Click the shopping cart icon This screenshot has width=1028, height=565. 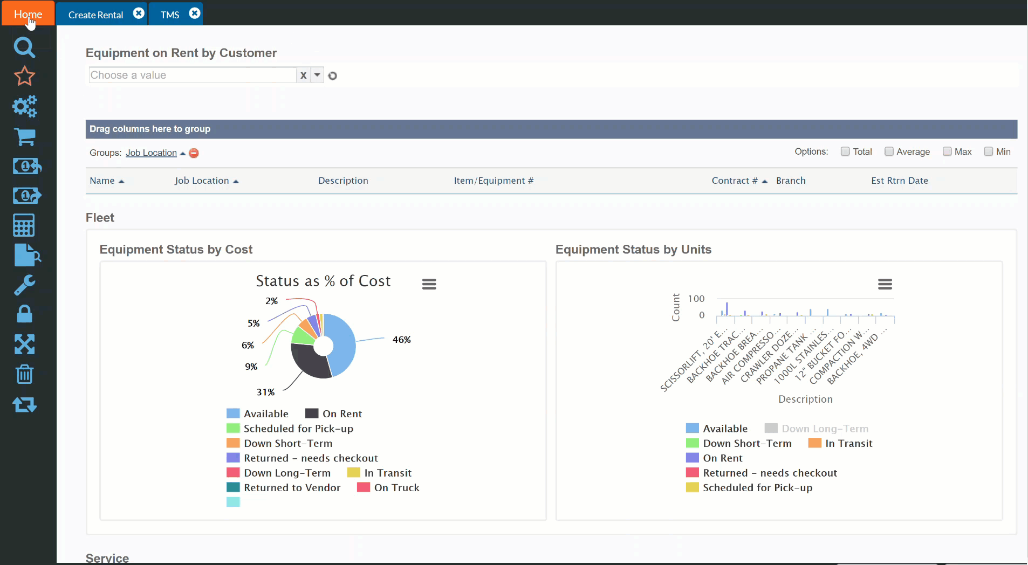click(24, 137)
